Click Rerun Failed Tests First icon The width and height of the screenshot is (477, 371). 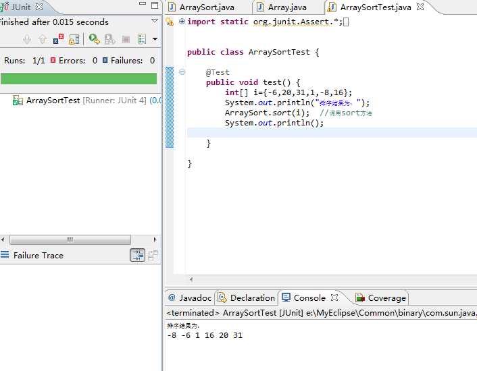pyautogui.click(x=110, y=39)
